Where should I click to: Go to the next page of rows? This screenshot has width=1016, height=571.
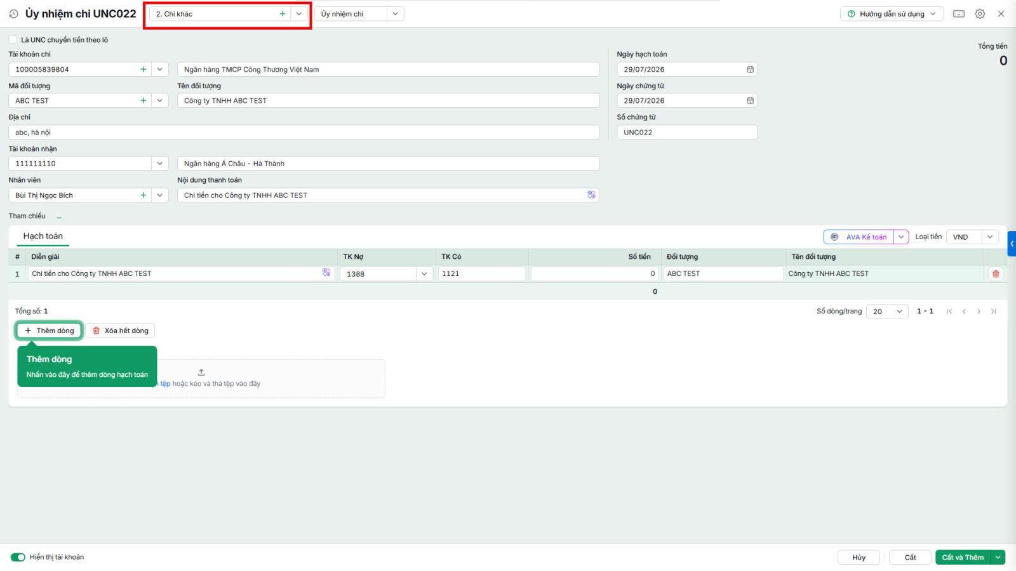click(979, 312)
